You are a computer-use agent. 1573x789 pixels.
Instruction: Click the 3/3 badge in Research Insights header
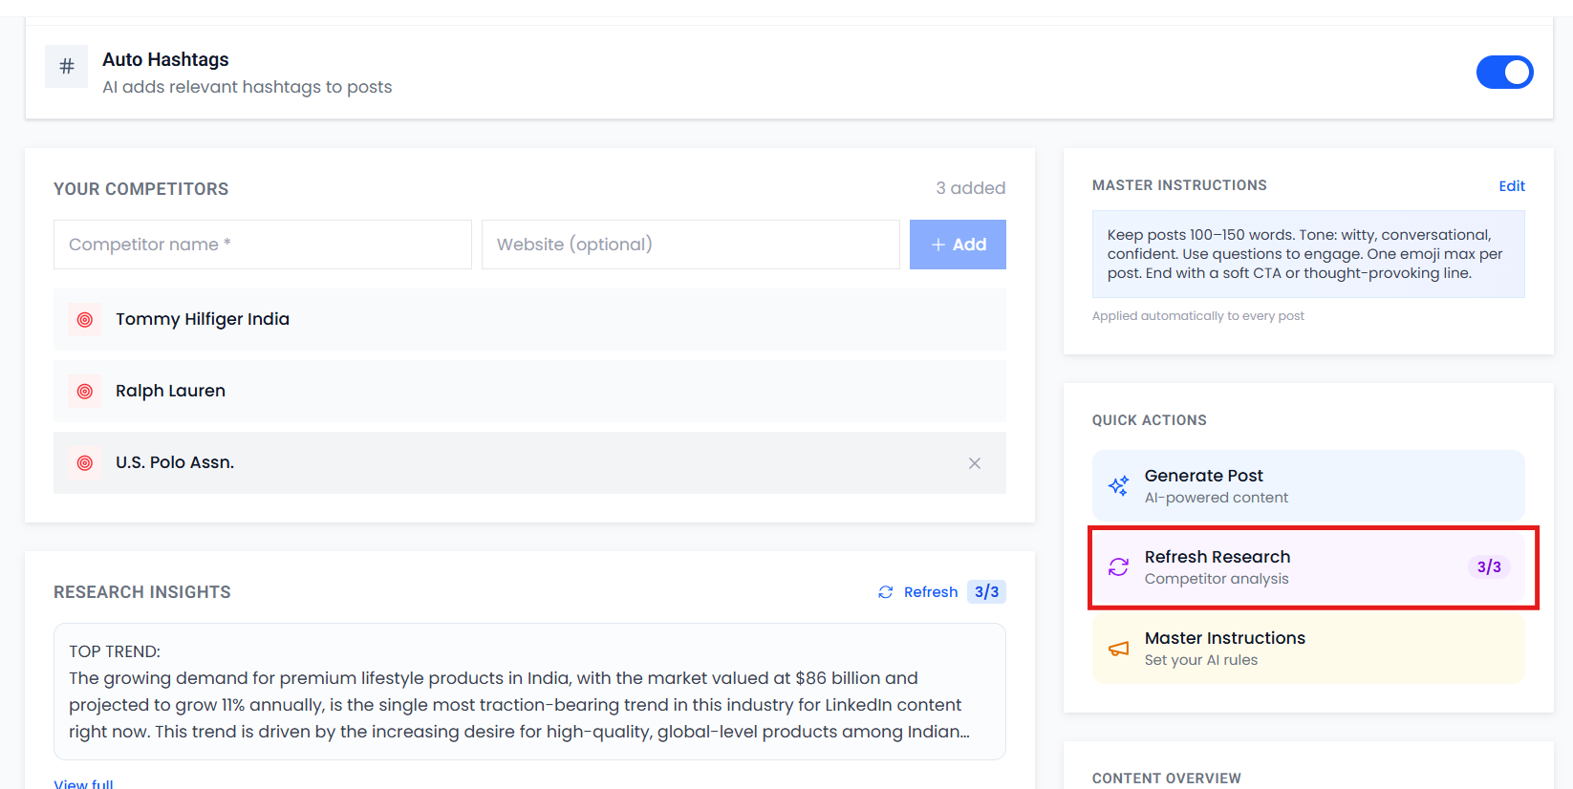(x=986, y=592)
